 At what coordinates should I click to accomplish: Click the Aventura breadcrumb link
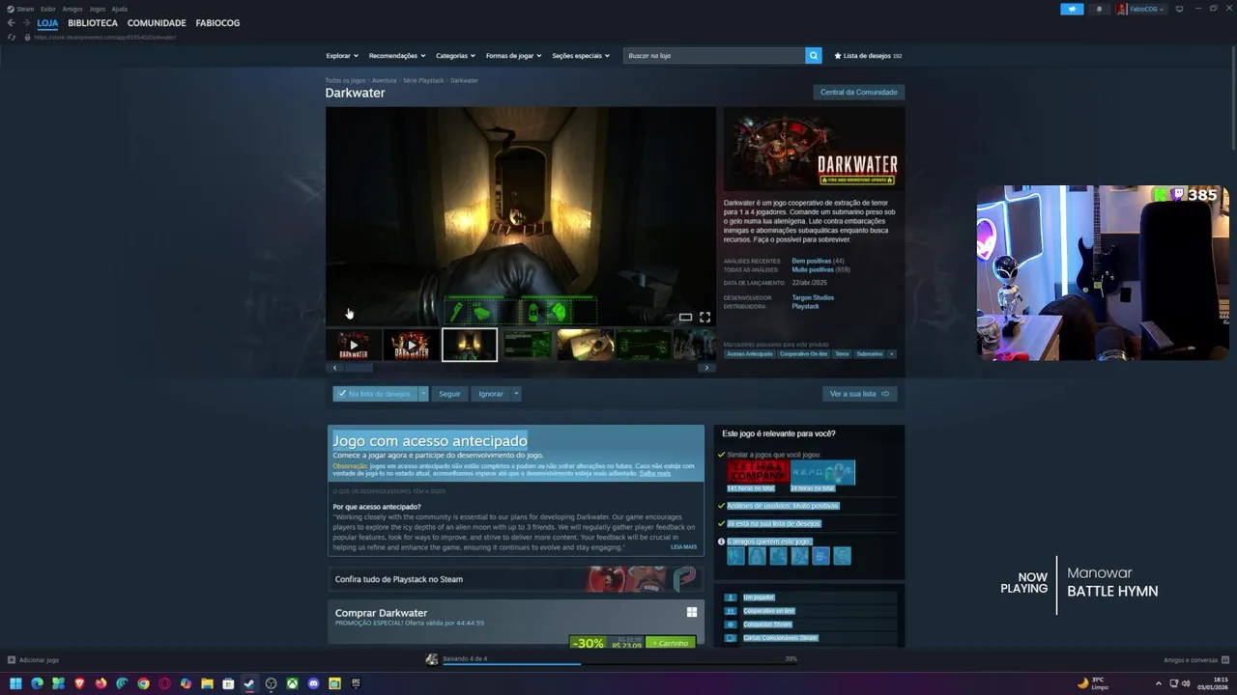coord(385,80)
